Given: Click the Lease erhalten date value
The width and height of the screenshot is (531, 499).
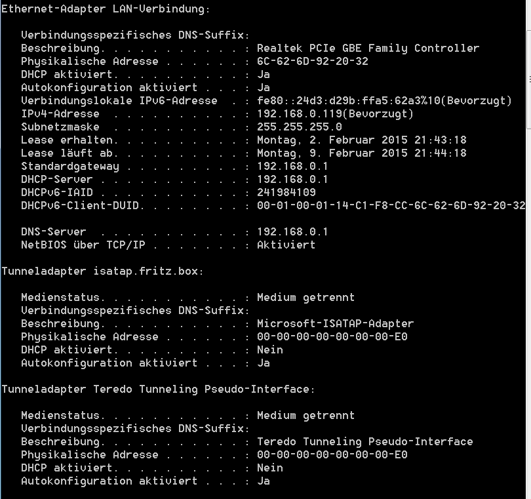Looking at the screenshot, I should point(362,140).
